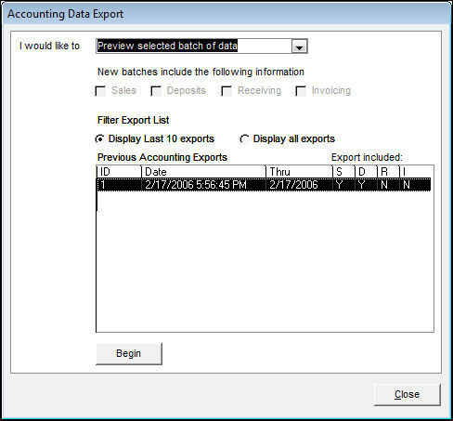Click the Close button
453x421 pixels.
click(x=407, y=394)
